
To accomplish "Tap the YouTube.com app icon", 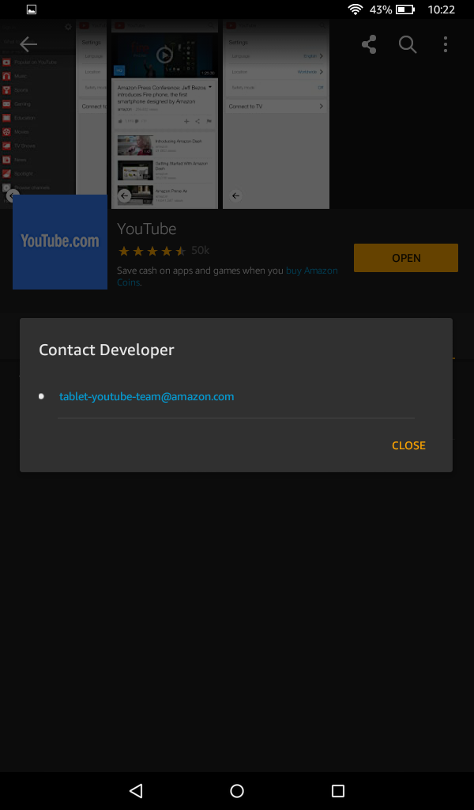I will pyautogui.click(x=60, y=242).
